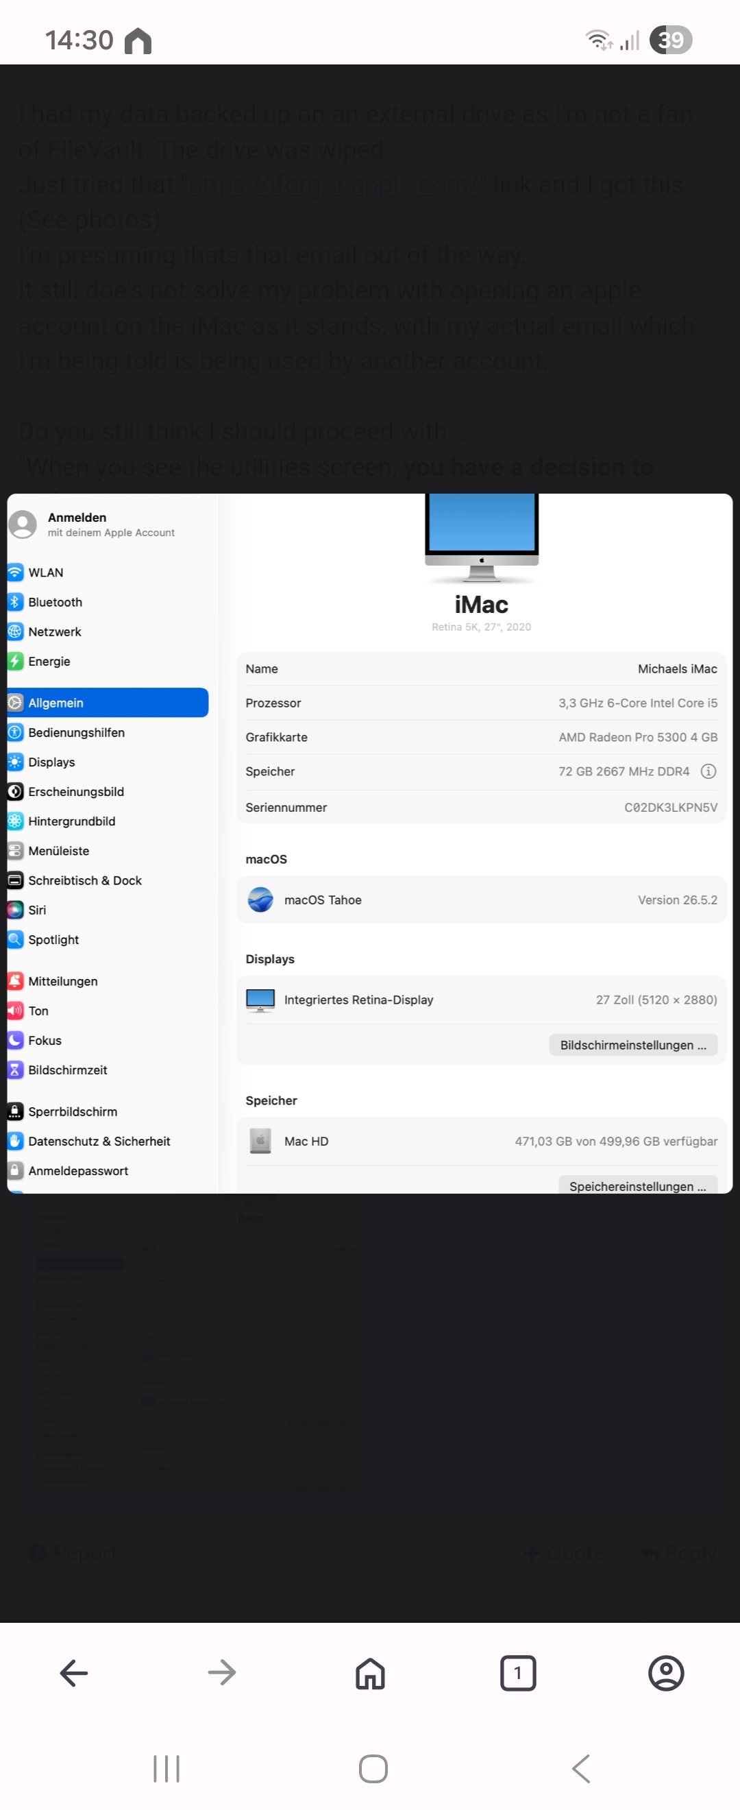
Task: Click the Speicher info circle icon
Action: (x=708, y=771)
